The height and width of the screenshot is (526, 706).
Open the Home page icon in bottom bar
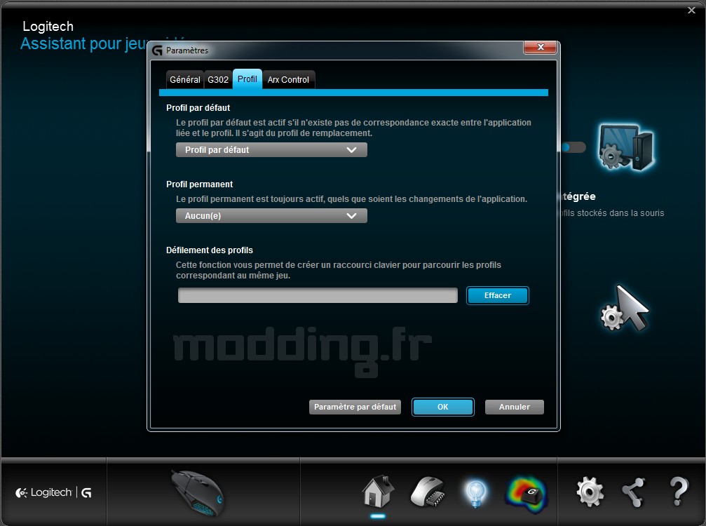tap(378, 492)
